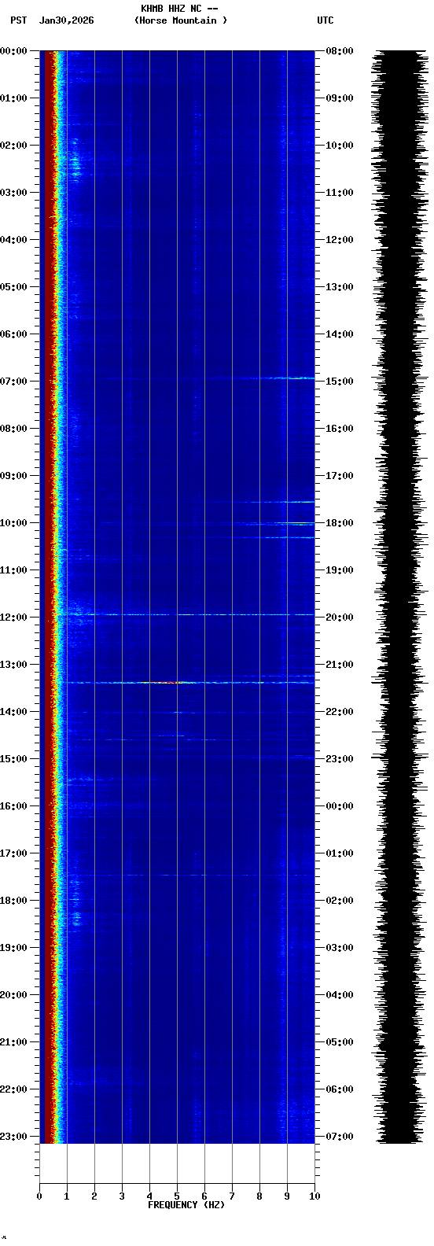Click the 3 frequency axis tick label
434x1246 pixels.
coord(122,1196)
